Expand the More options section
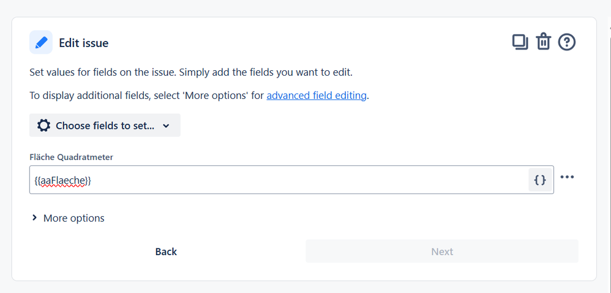 tap(73, 218)
